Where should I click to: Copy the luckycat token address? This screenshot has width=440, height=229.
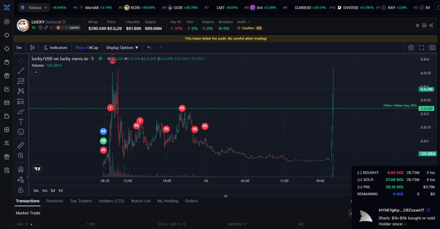coord(64,22)
